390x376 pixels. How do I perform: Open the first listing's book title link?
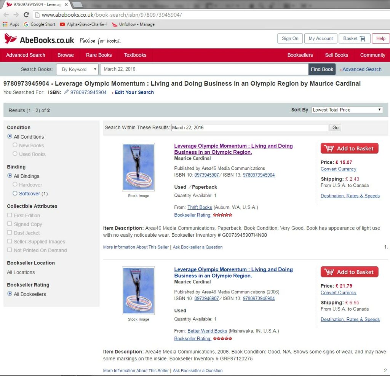pyautogui.click(x=233, y=149)
